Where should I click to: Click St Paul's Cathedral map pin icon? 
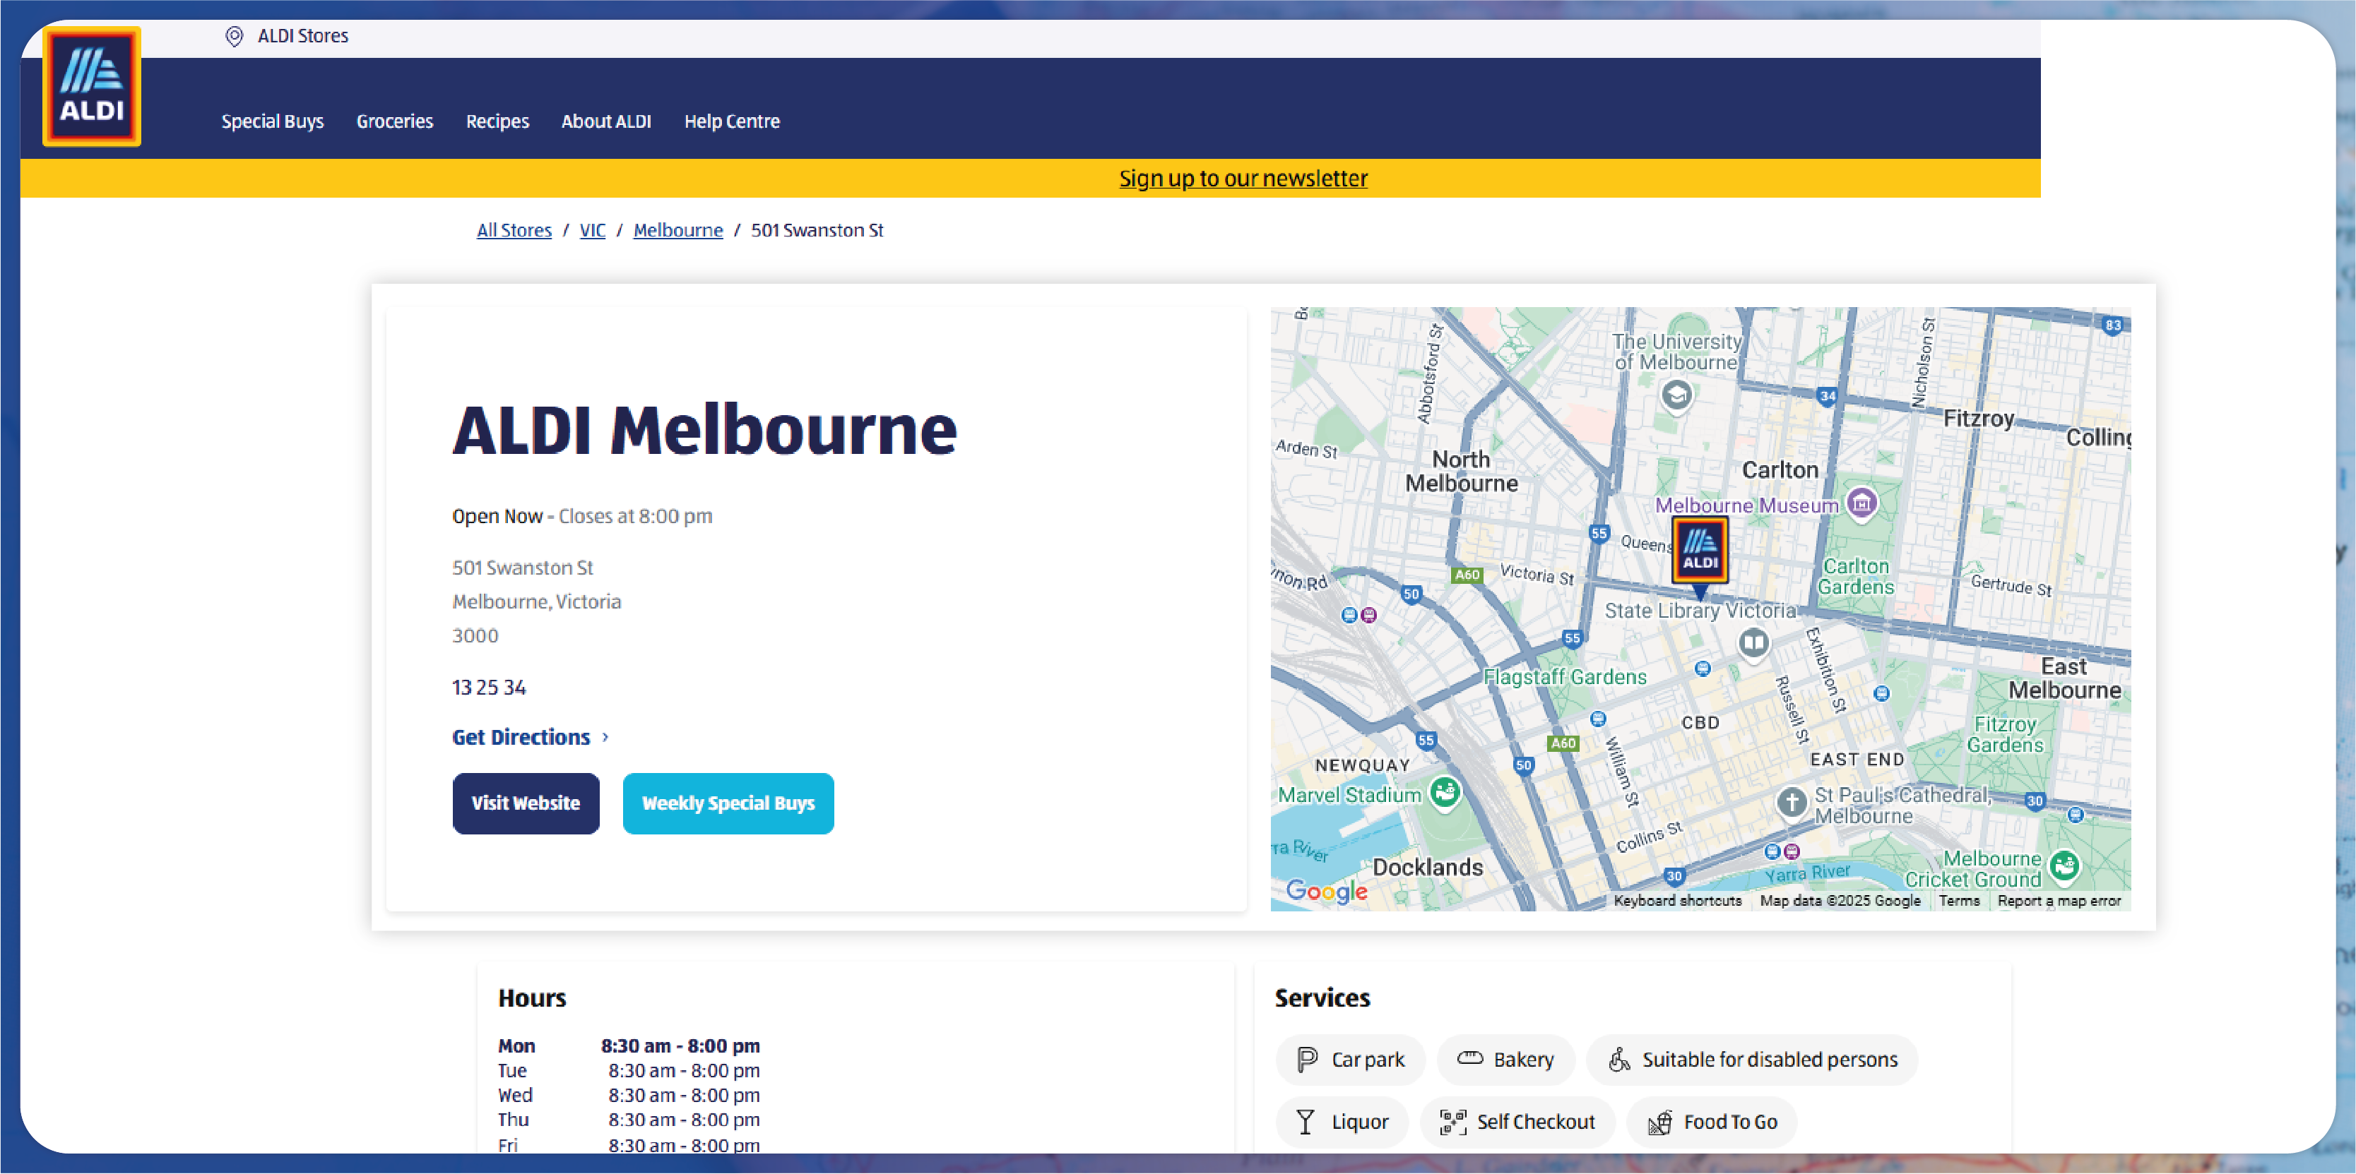[1792, 803]
